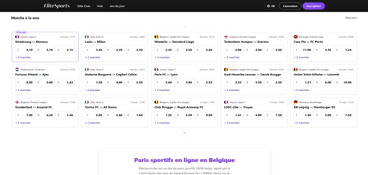Pick Hamburger SV win at 7.50
This screenshot has width=368, height=175.
coord(344,115)
